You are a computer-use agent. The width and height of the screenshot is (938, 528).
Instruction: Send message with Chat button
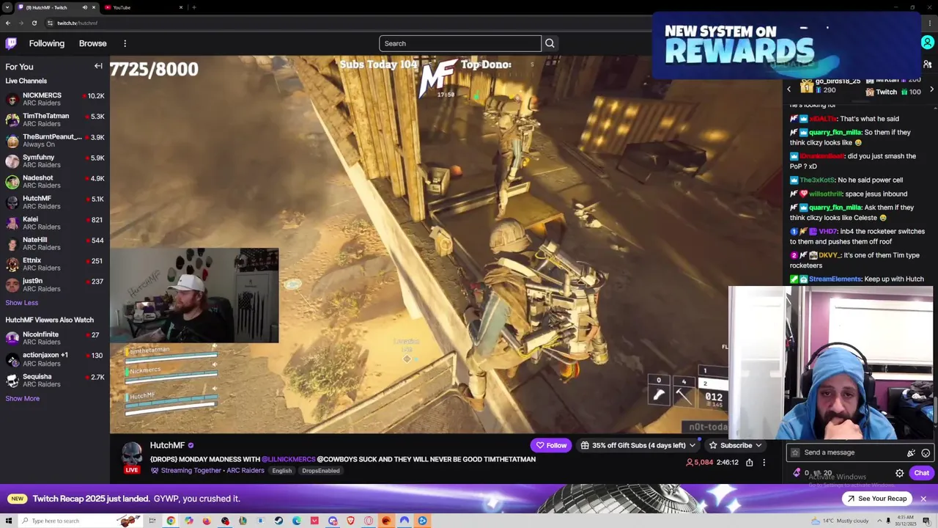coord(921,473)
